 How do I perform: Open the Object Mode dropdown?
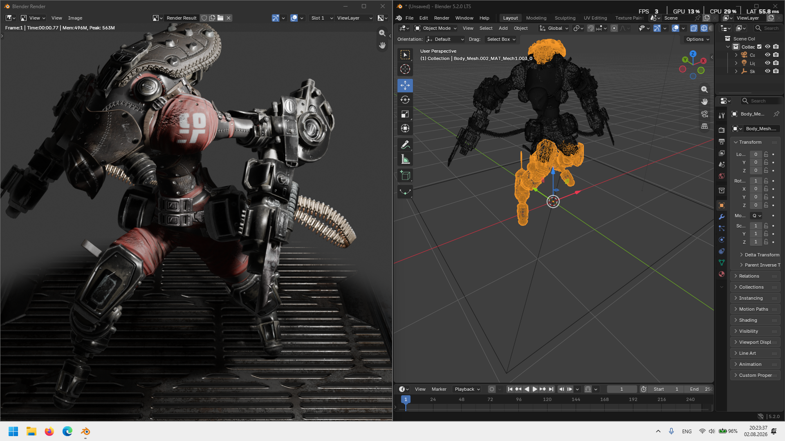click(x=435, y=28)
